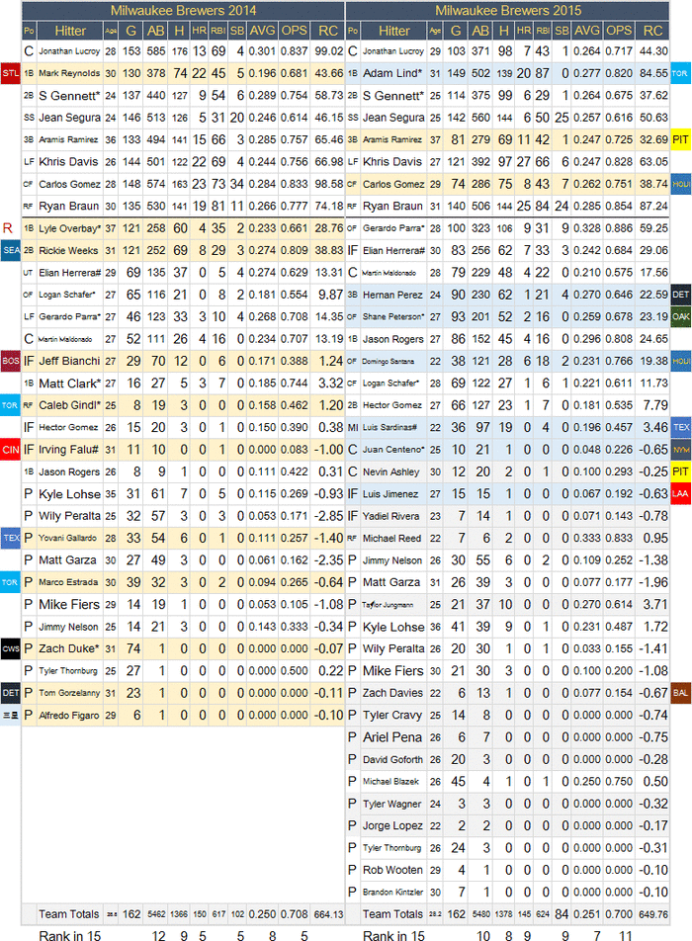Click the TEX badge beside Yovani Gallardo
Image resolution: width=692 pixels, height=941 pixels.
click(x=11, y=538)
